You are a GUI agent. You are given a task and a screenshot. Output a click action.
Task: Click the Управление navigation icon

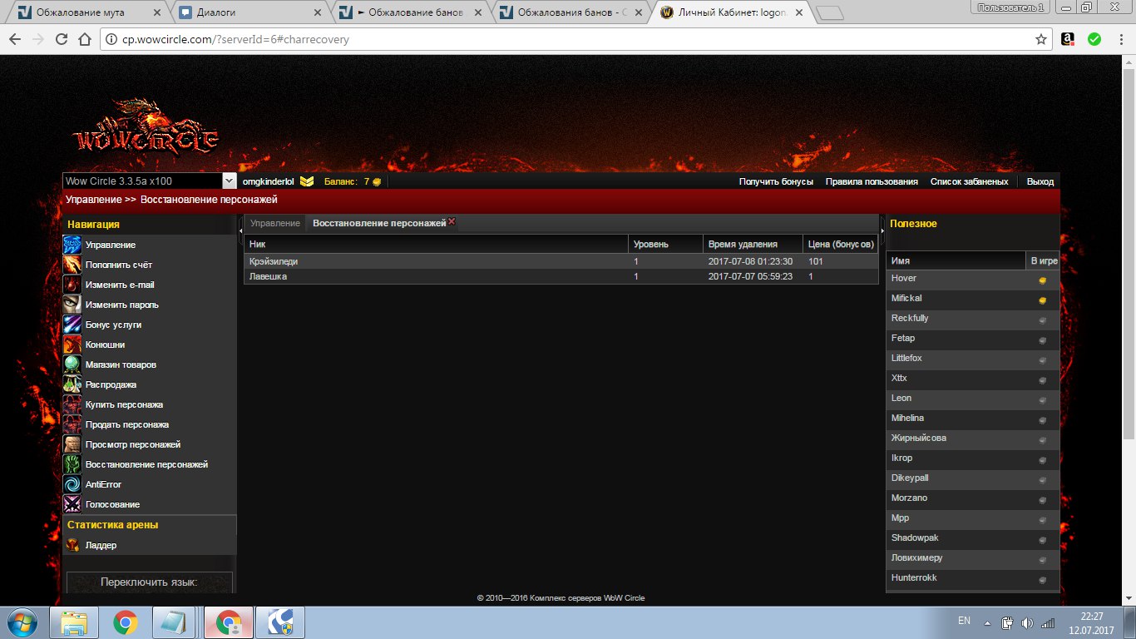point(72,245)
